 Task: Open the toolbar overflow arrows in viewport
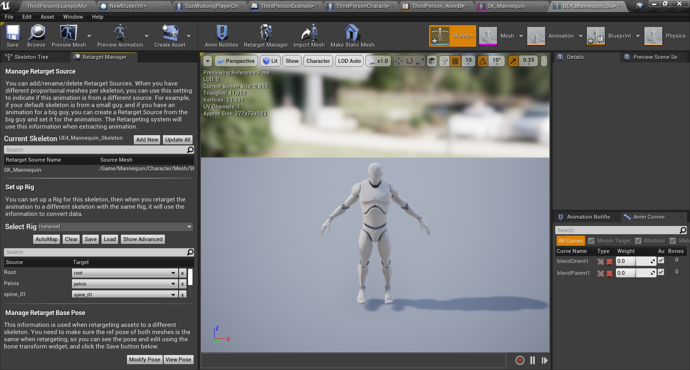click(x=544, y=61)
